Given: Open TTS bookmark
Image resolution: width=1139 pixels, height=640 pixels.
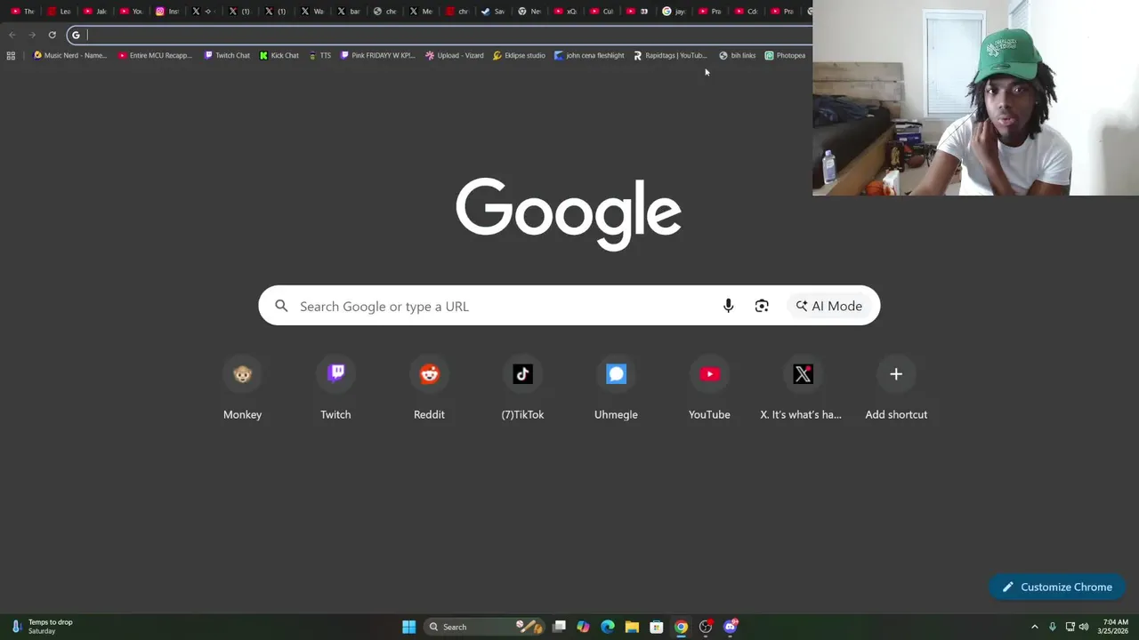Looking at the screenshot, I should pyautogui.click(x=320, y=55).
